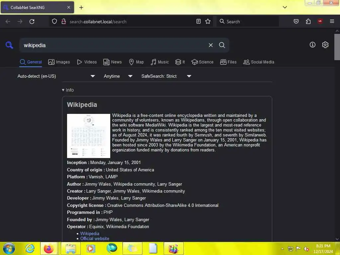The height and width of the screenshot is (255, 340).
Task: Open the Official website link
Action: (95, 238)
